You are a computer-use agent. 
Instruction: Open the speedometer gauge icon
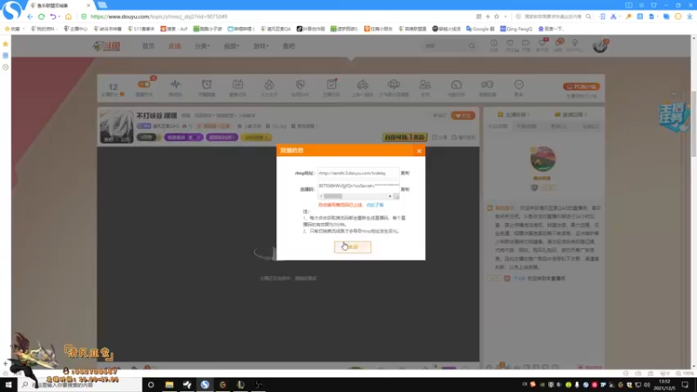(456, 86)
